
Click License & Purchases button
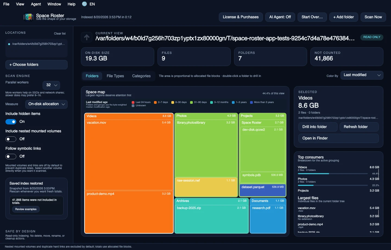(x=241, y=17)
